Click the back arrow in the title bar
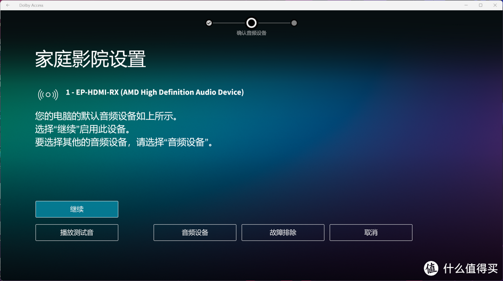Viewport: 503px width, 281px height. click(x=8, y=5)
